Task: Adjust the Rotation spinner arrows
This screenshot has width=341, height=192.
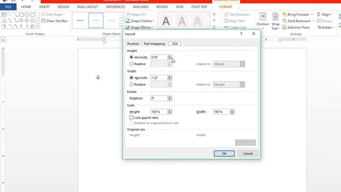Action: [169, 98]
